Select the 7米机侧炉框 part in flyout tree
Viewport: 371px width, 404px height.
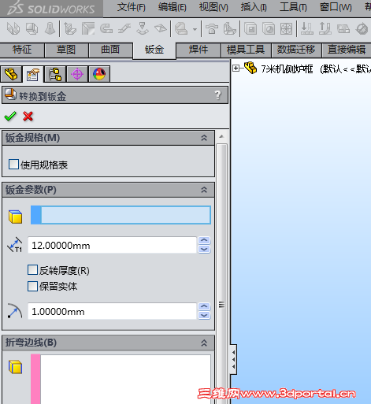coord(287,69)
